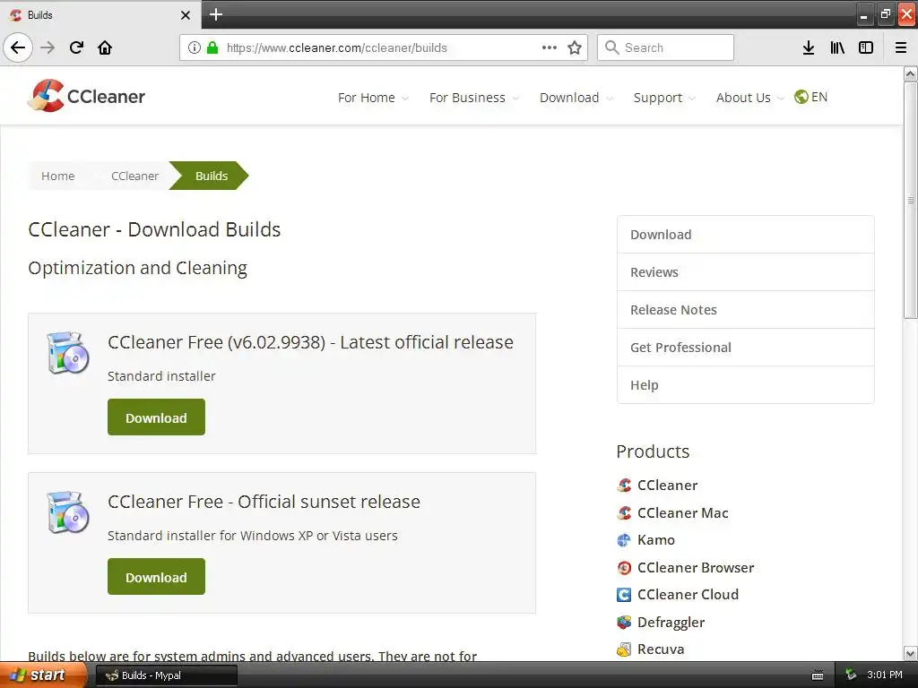Viewport: 918px width, 688px height.
Task: Download CCleaner Free v6.02.9938 latest release
Action: click(156, 417)
